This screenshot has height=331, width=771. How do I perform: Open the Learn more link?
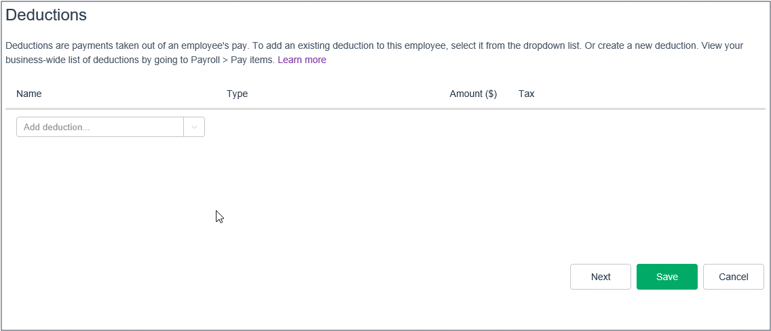pos(301,60)
